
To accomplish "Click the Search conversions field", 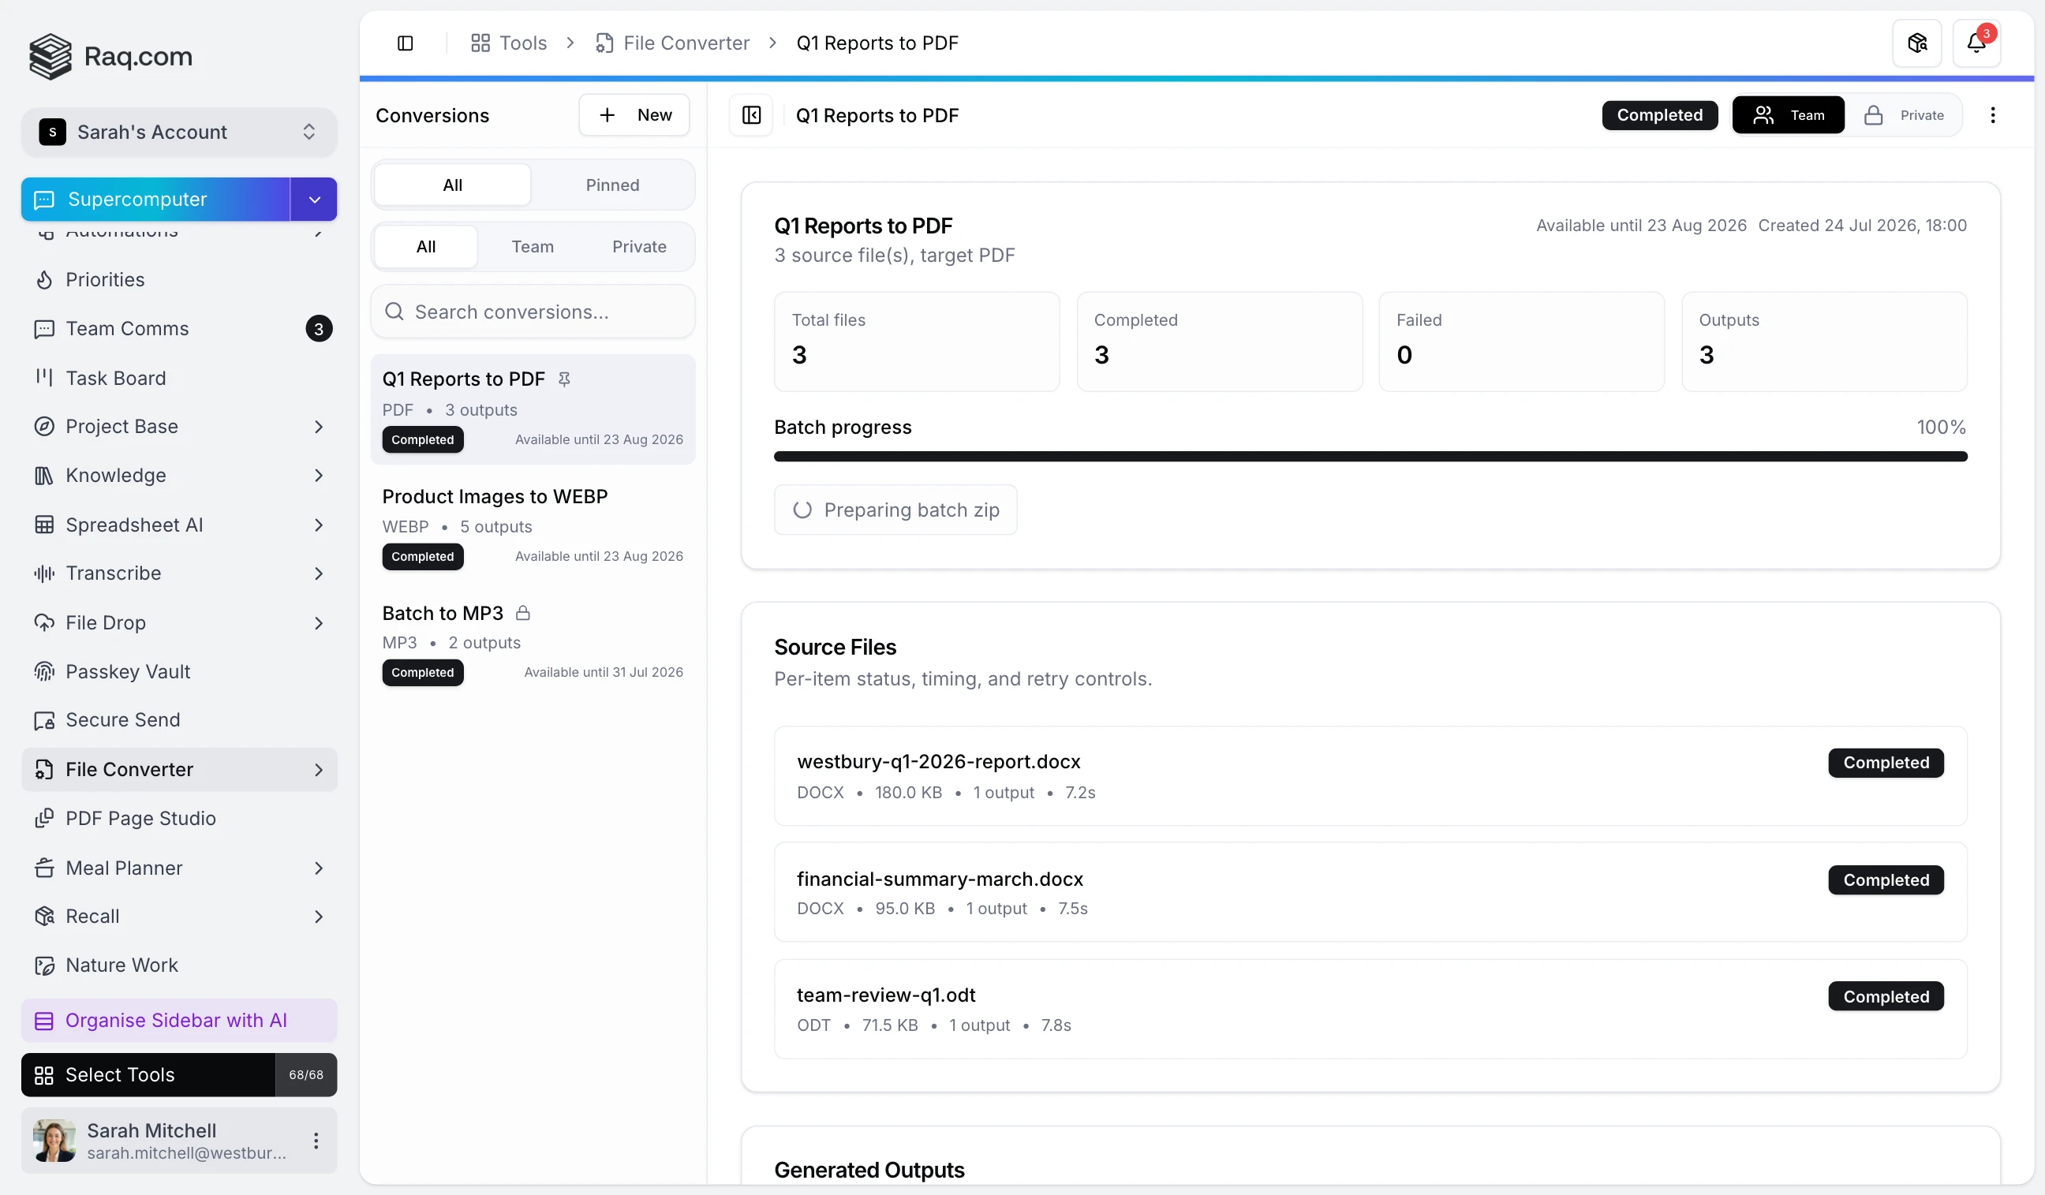I will (x=533, y=312).
